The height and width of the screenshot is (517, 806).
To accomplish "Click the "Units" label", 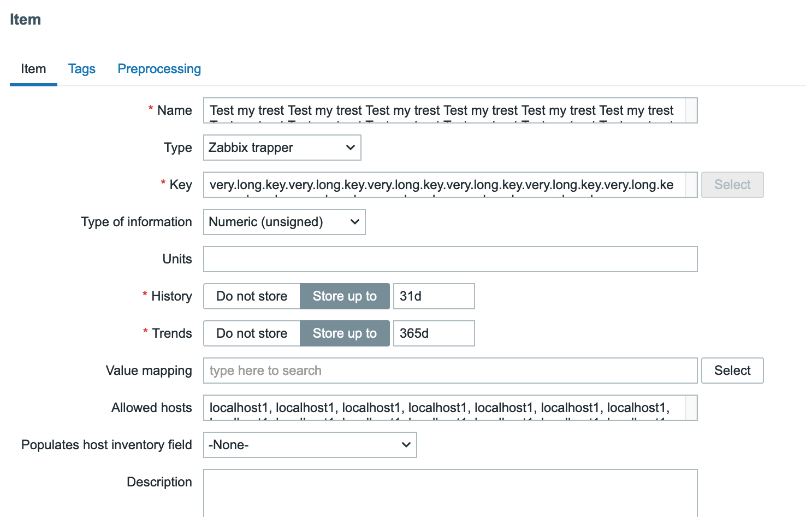I will click(x=177, y=259).
